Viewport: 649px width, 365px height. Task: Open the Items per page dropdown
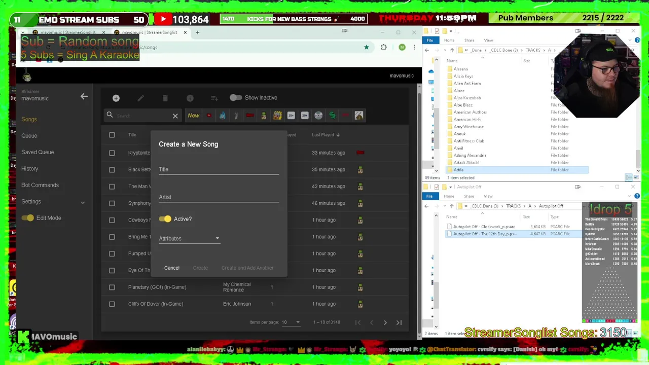click(291, 322)
